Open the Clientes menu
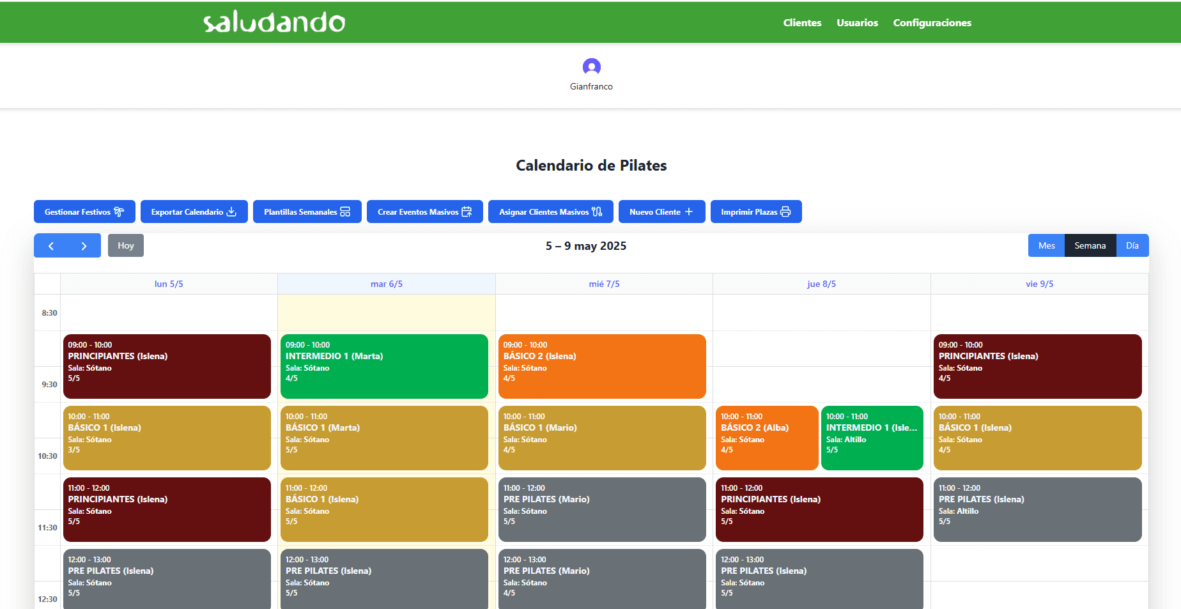This screenshot has height=609, width=1181. pos(802,22)
